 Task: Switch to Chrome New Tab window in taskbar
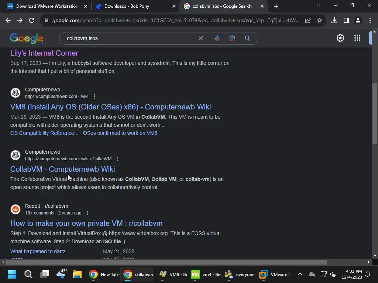click(x=103, y=274)
